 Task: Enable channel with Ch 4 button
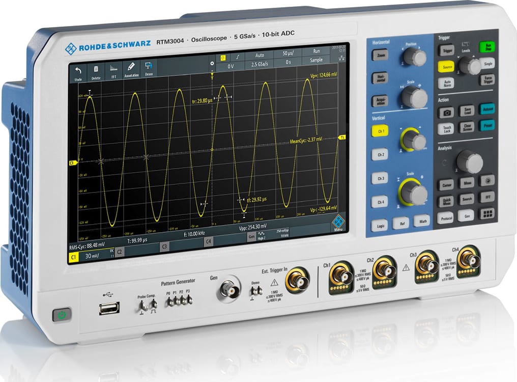(381, 202)
